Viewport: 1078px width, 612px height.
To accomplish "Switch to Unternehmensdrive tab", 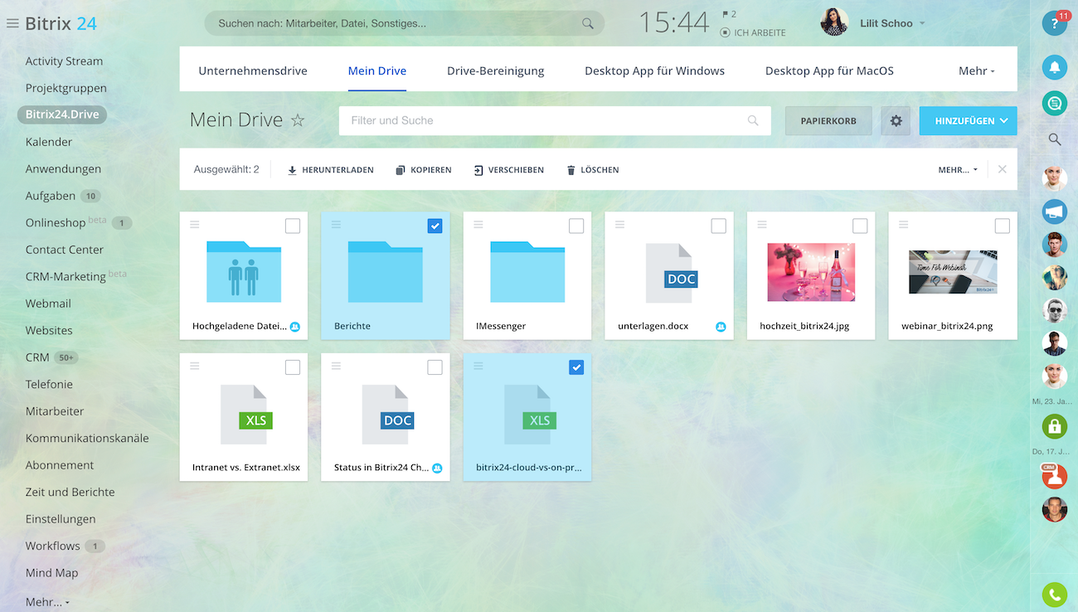I will click(x=253, y=70).
